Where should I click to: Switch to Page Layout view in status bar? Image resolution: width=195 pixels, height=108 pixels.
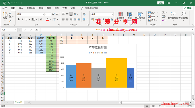pos(154,106)
